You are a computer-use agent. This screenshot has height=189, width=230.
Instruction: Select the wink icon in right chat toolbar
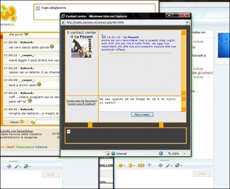[x=130, y=166]
